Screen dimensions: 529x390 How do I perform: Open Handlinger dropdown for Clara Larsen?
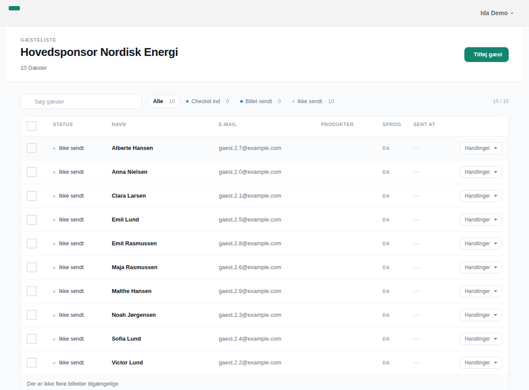(x=481, y=196)
